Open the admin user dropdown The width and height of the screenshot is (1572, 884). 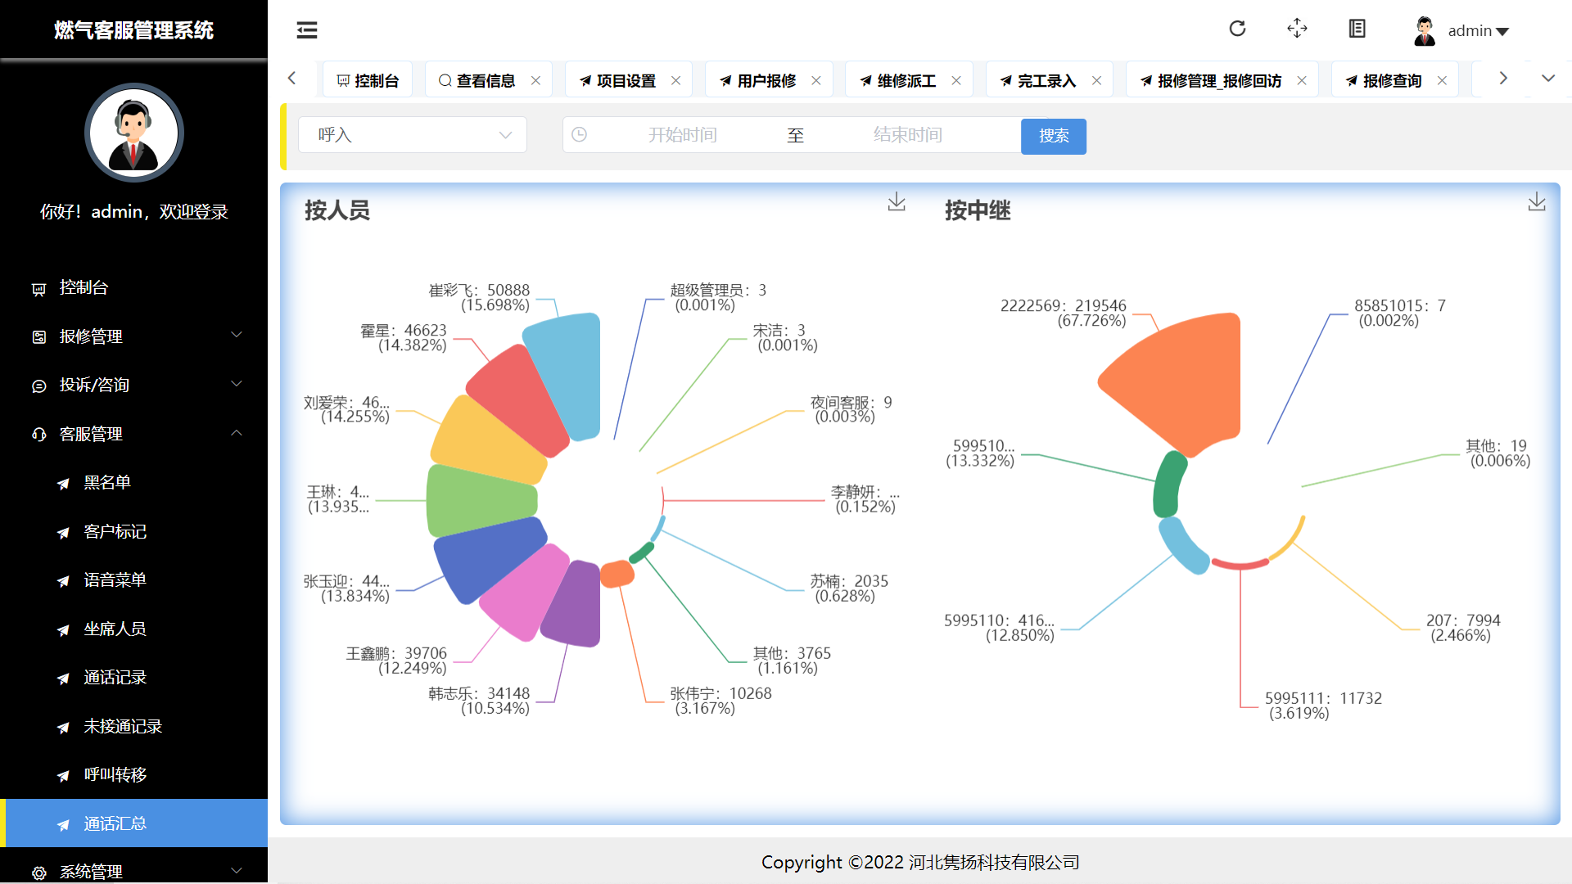tap(1478, 31)
